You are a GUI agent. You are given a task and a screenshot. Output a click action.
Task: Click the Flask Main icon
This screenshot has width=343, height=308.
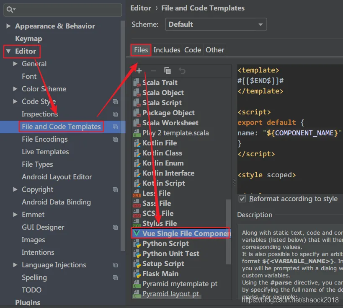pyautogui.click(x=137, y=274)
